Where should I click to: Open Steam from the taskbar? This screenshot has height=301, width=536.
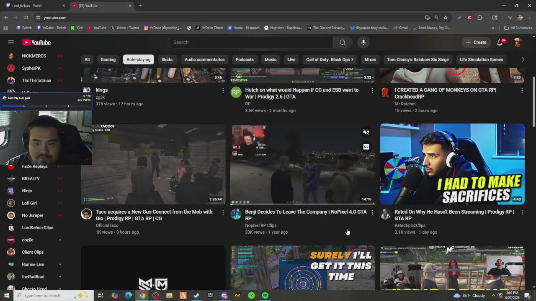[x=196, y=296]
